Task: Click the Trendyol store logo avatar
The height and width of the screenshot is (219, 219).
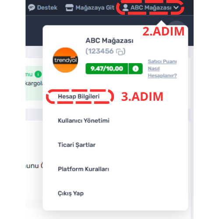Action: (65, 60)
